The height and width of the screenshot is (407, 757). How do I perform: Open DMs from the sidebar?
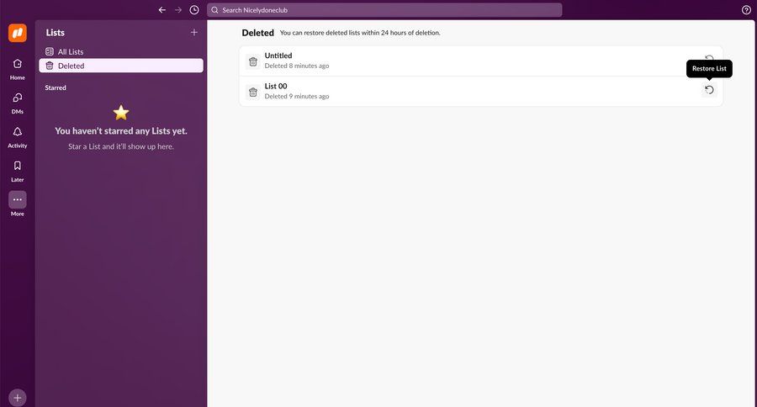(x=18, y=101)
